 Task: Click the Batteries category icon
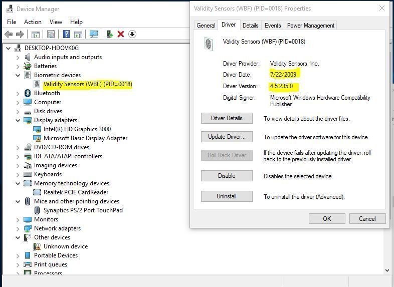coord(28,66)
